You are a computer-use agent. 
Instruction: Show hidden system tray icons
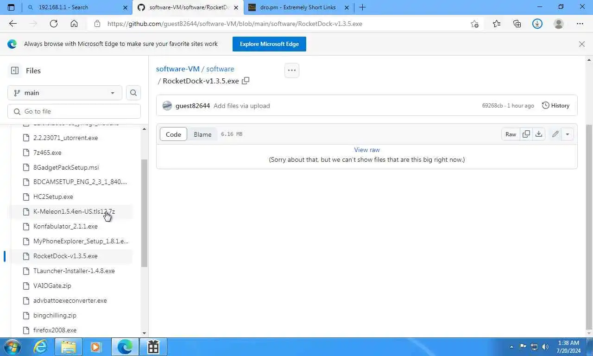tap(511, 347)
